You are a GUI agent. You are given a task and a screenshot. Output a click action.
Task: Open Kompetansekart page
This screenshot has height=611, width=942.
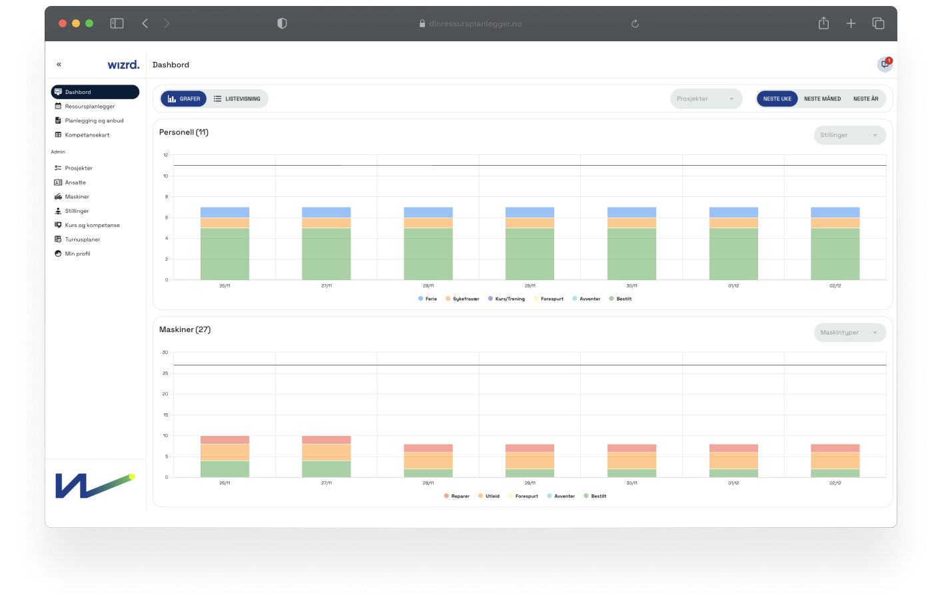pyautogui.click(x=95, y=135)
